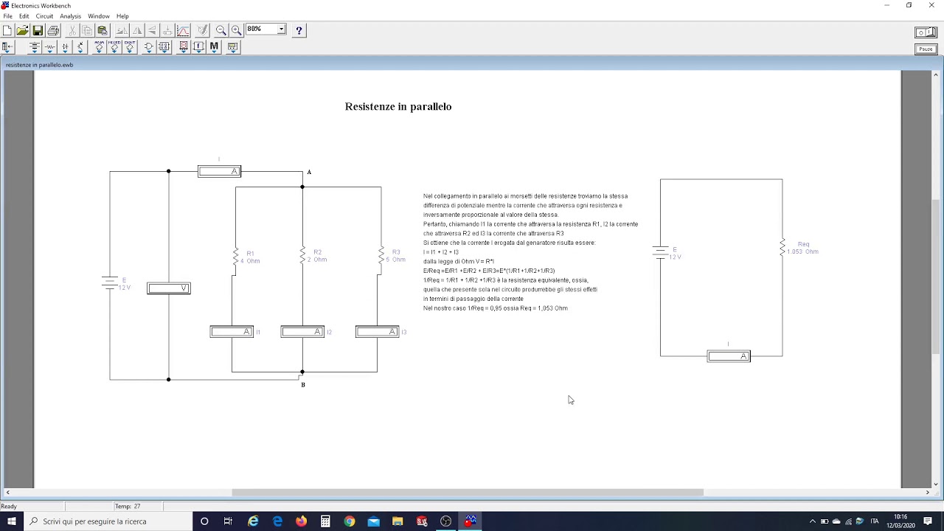Click the Windows taskbar search box
The height and width of the screenshot is (531, 944).
[x=108, y=521]
